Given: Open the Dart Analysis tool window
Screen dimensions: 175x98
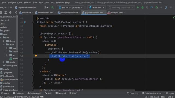Looking at the screenshot, I should pos(34,93).
